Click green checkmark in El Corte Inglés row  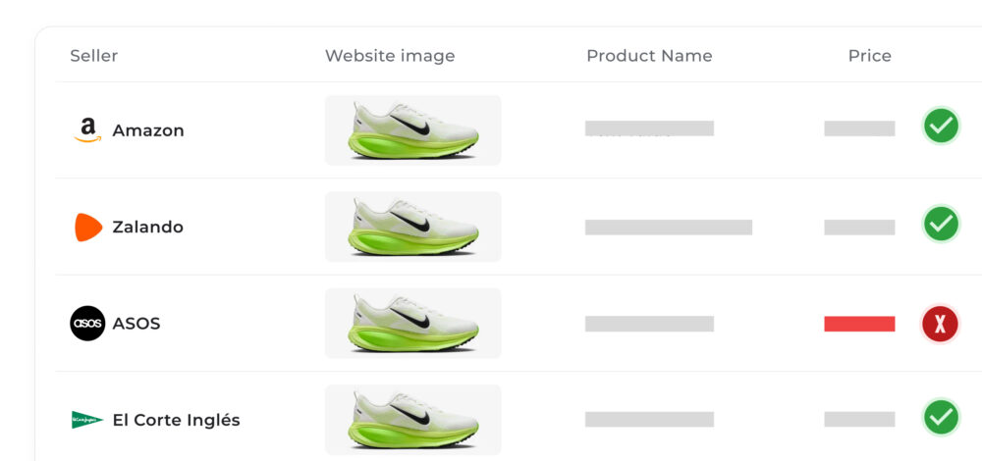point(941,418)
